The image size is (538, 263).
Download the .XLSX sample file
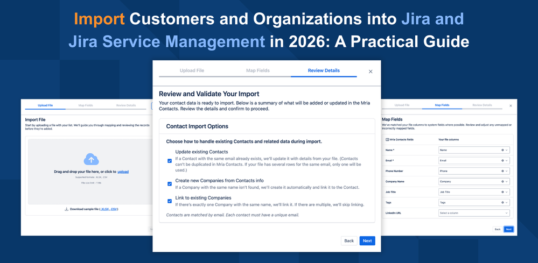(104, 209)
